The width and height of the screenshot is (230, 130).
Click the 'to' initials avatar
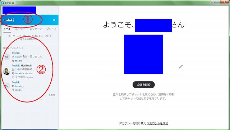6,57
